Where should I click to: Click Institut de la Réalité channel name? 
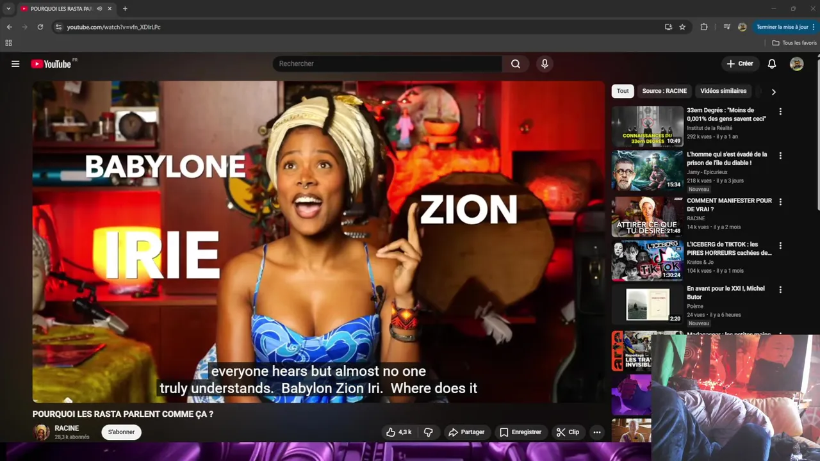(x=709, y=128)
